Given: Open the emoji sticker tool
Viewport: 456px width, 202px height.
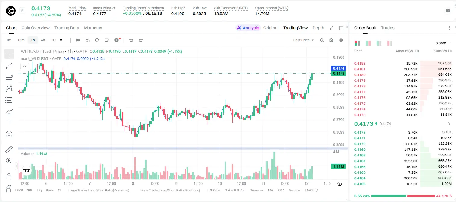Looking at the screenshot, I should click(9, 134).
